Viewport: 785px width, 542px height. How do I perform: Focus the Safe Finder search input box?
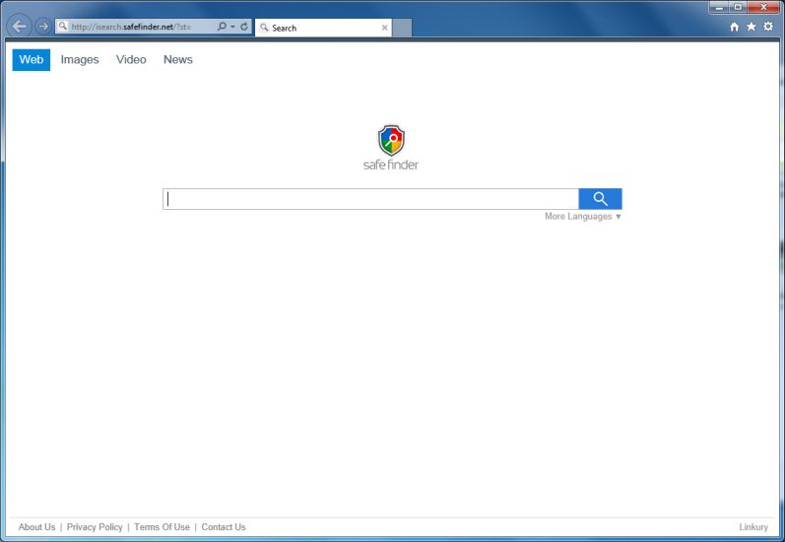370,199
